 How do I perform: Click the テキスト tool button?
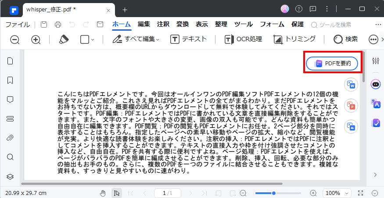(x=189, y=39)
